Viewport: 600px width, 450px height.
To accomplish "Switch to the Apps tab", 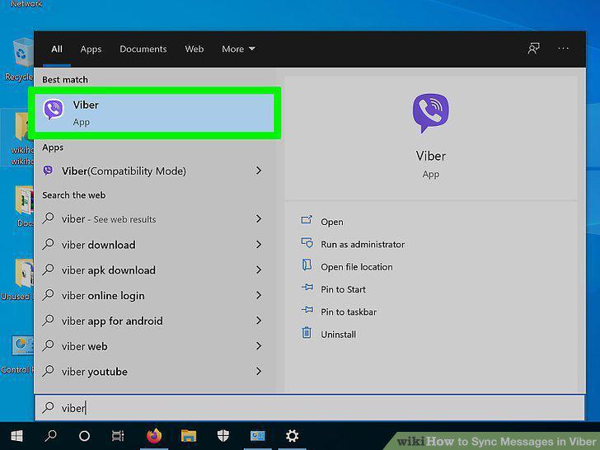I will pos(91,49).
